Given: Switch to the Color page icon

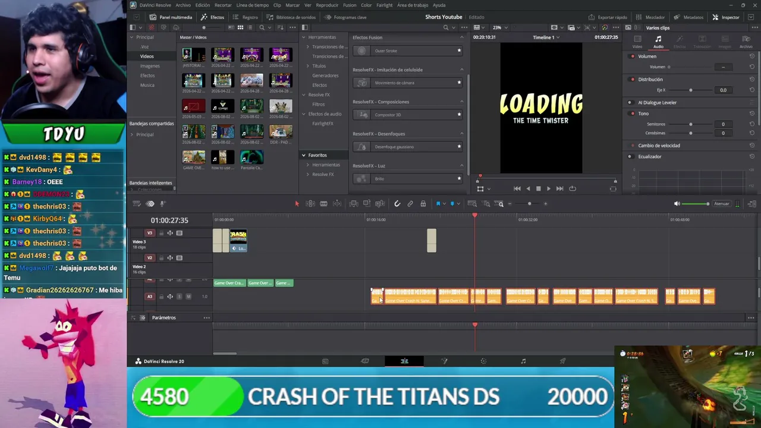Looking at the screenshot, I should pos(483,361).
